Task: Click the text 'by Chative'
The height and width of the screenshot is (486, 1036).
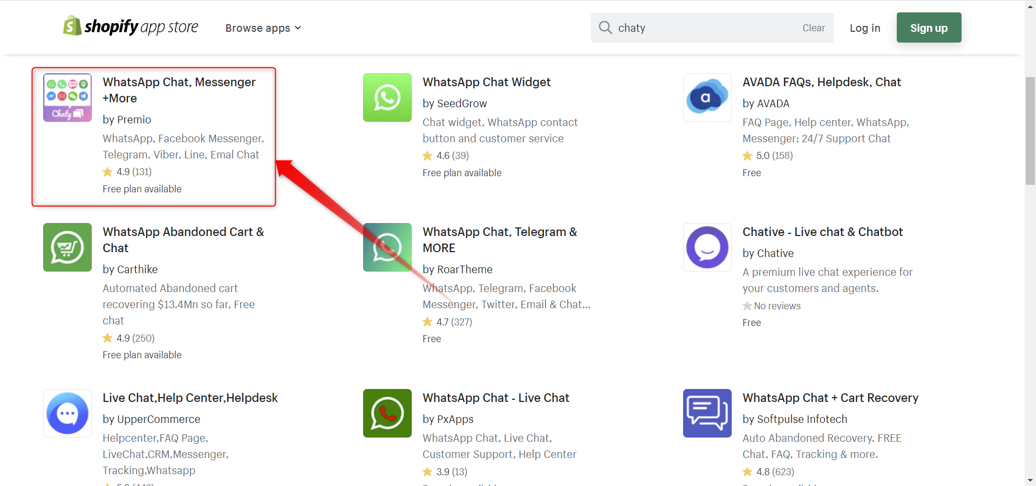Action: click(768, 253)
